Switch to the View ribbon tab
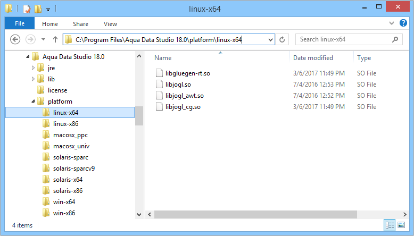This screenshot has height=236, width=414. tap(110, 24)
